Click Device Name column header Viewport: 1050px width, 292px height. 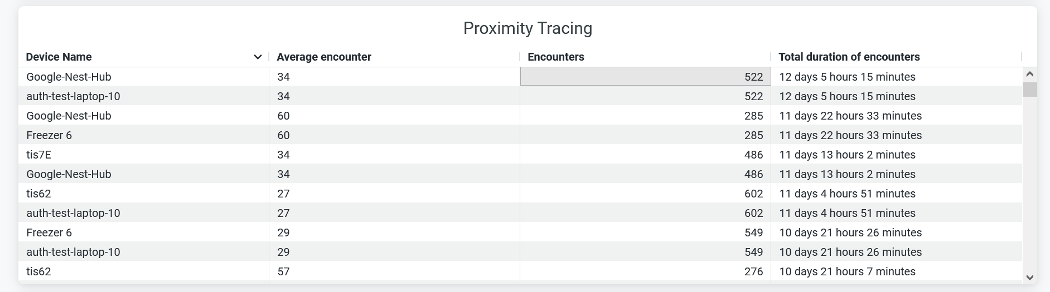59,57
